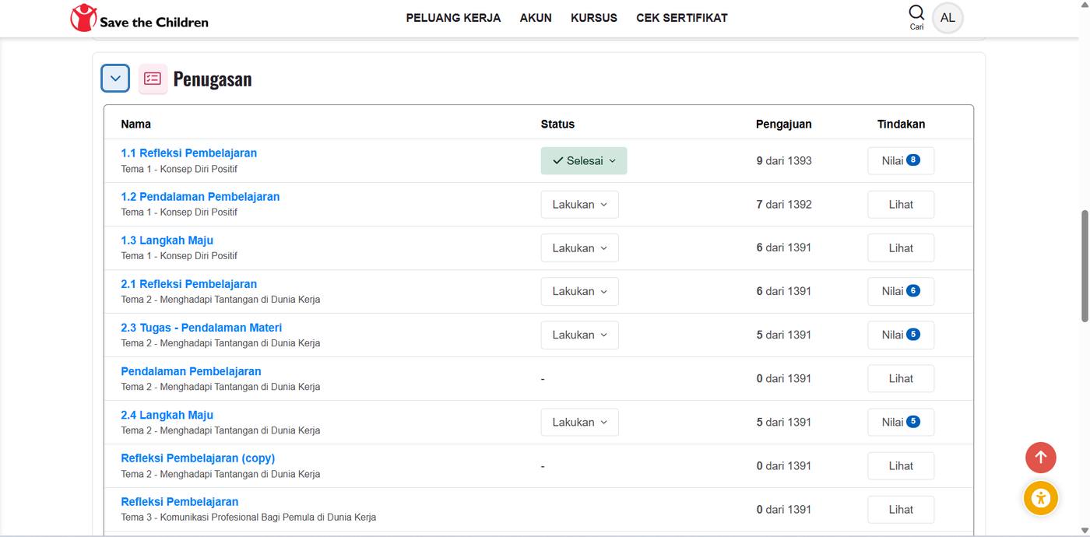Click Lihat for Refleksi Pembelajaran (copy)

901,465
